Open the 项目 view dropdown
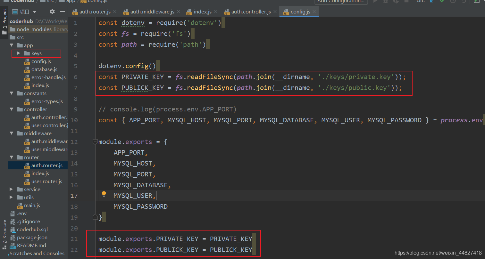The width and height of the screenshot is (485, 259). [x=35, y=12]
